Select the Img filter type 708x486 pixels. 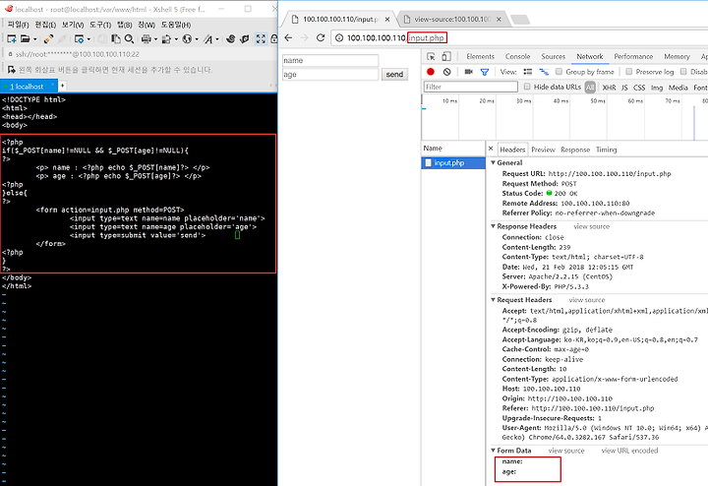click(657, 88)
